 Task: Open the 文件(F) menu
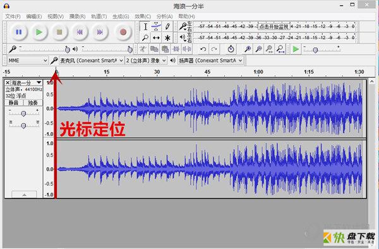[13, 16]
